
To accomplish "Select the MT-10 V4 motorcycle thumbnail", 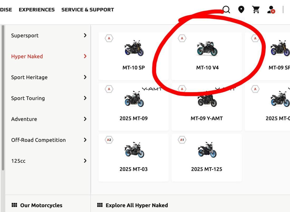I will pyautogui.click(x=207, y=48).
